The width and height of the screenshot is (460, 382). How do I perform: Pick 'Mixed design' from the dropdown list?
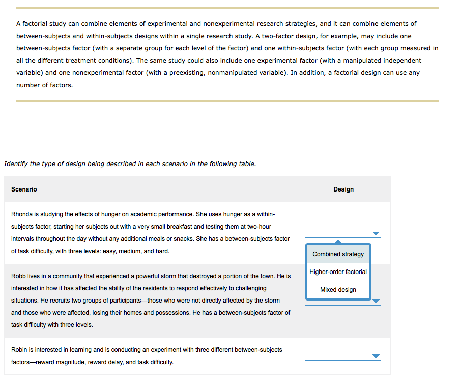tap(338, 289)
